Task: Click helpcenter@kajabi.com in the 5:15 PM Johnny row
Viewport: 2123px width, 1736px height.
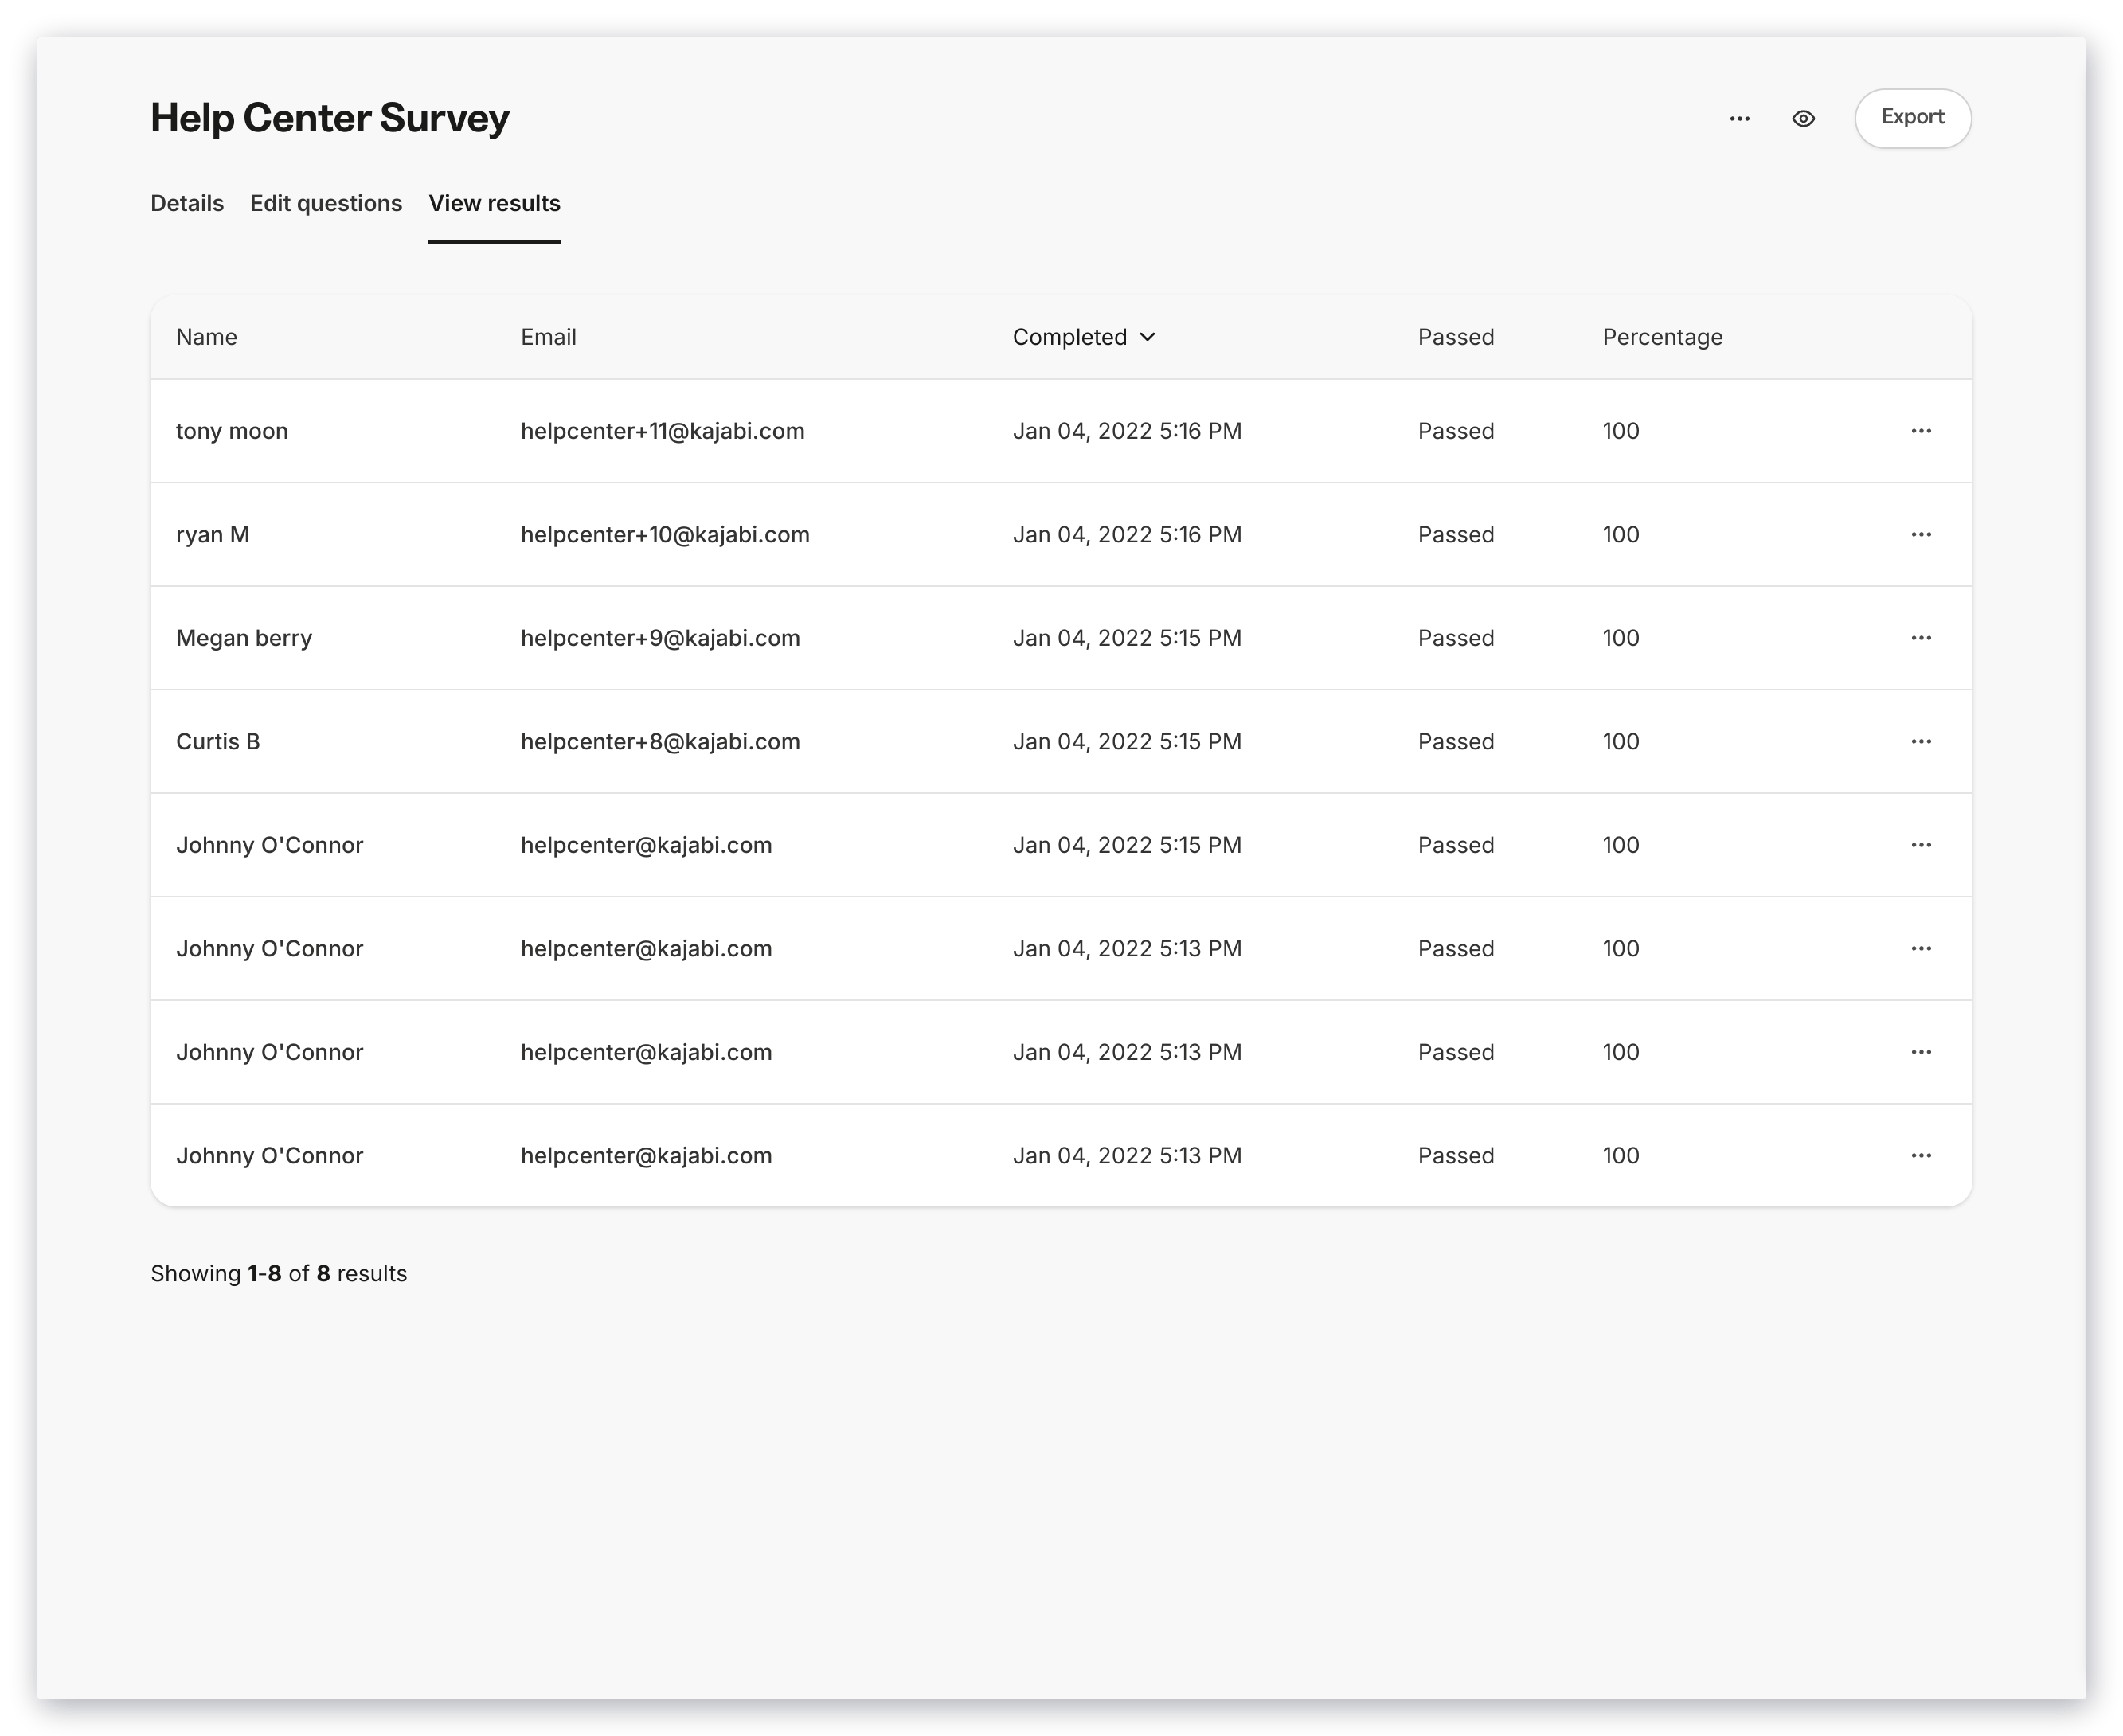Action: click(646, 845)
